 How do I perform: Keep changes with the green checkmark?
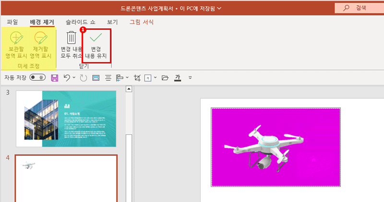(96, 45)
